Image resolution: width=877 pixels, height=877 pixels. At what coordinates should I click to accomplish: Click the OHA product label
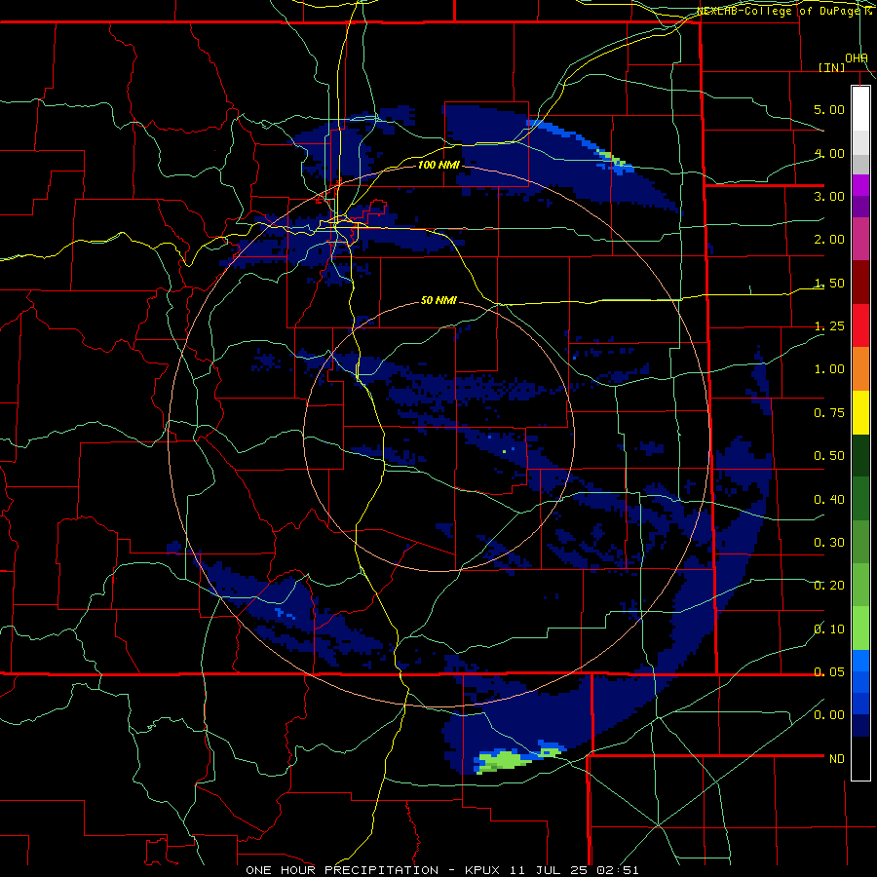(x=857, y=58)
